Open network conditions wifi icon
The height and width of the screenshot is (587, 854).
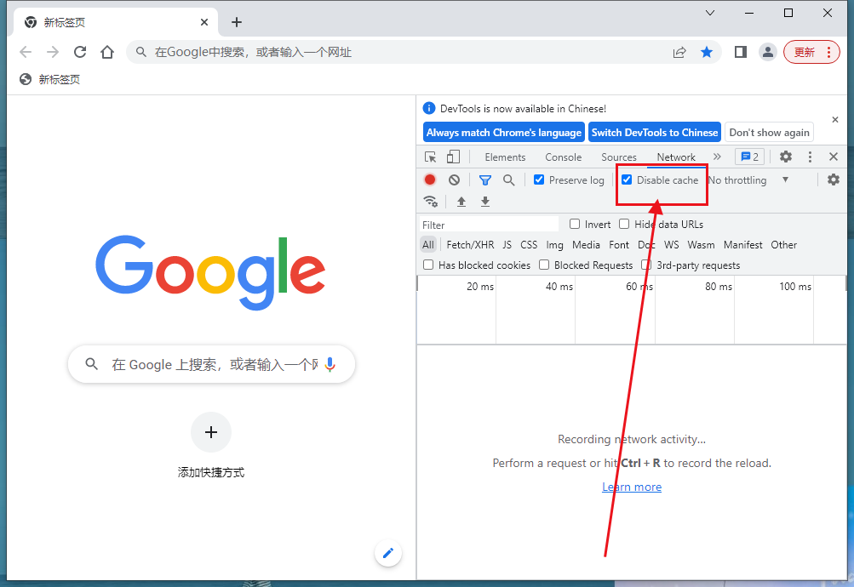tap(431, 202)
